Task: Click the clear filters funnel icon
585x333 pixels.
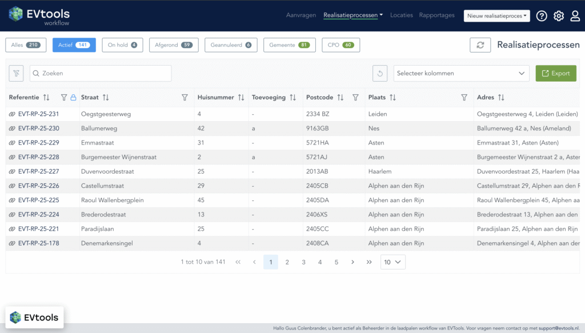Action: [x=17, y=73]
